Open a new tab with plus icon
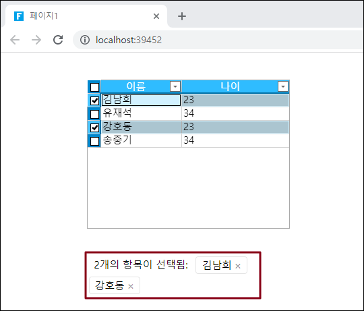Viewport: 364px width, 311px height. [x=182, y=16]
